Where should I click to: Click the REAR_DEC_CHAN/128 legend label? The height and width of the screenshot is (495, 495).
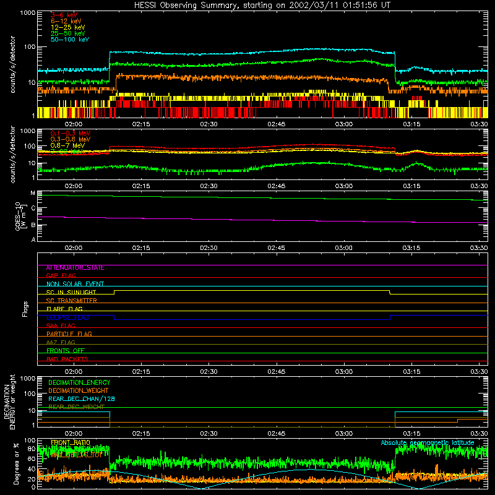click(x=82, y=399)
